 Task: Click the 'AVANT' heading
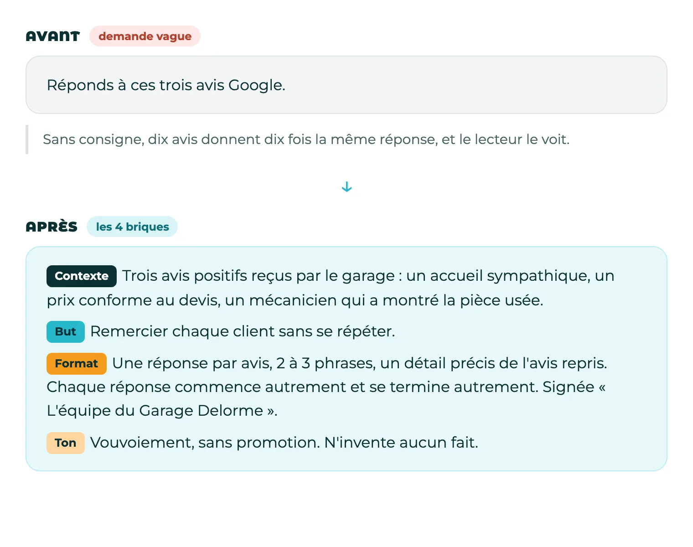(x=53, y=36)
